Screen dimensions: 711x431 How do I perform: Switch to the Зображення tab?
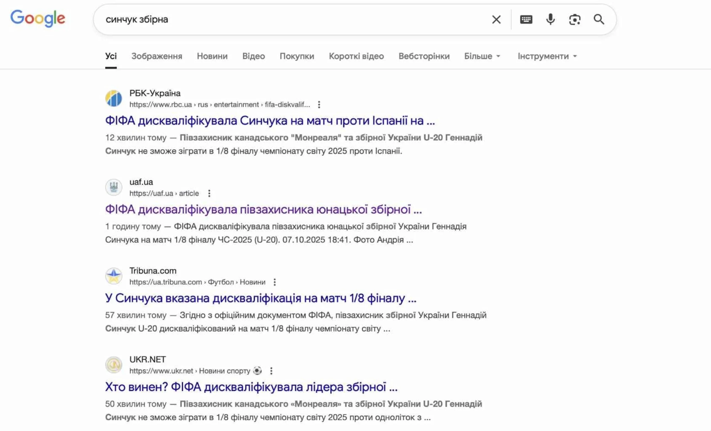point(157,56)
